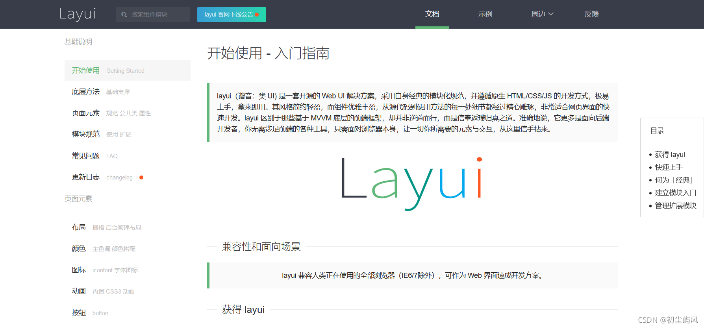Screen dimensions: 704x327
Task: Jump to 建立模块入口 in 目录
Action: pos(676,193)
